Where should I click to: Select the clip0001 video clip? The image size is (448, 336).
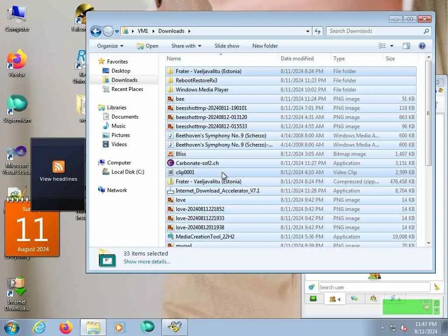290,172
